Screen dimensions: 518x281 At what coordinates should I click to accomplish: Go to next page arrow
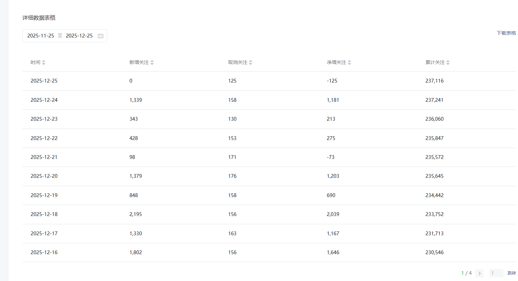pos(479,273)
